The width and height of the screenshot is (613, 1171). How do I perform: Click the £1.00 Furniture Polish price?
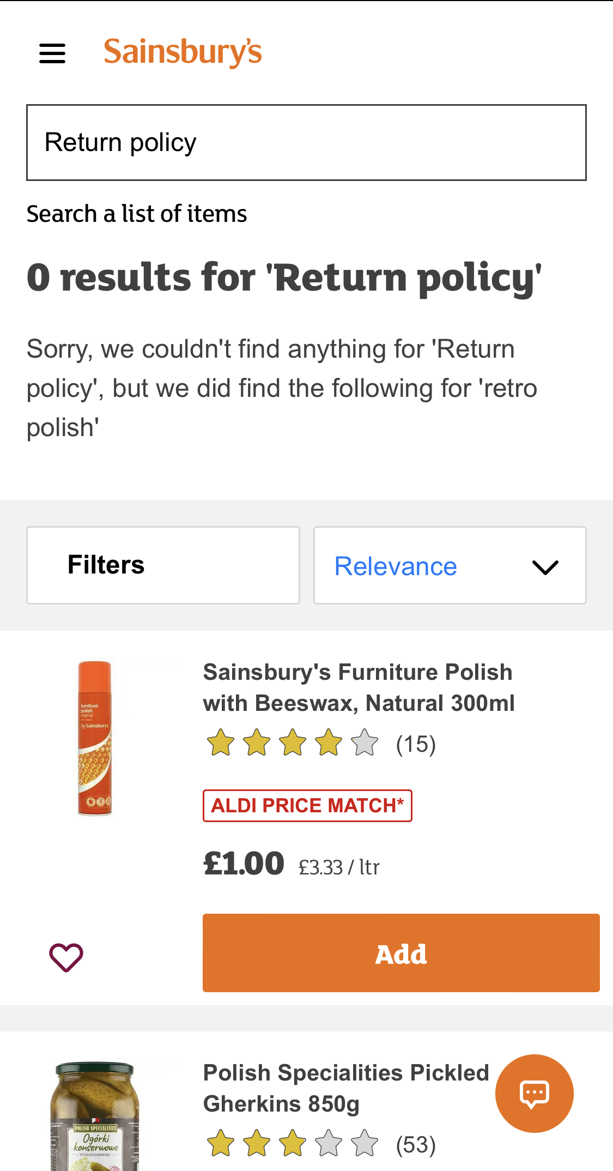244,864
